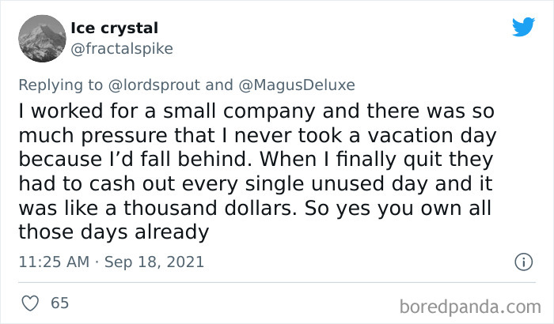This screenshot has height=324, width=554.
Task: Open the @lordsprout mention
Action: (x=154, y=85)
